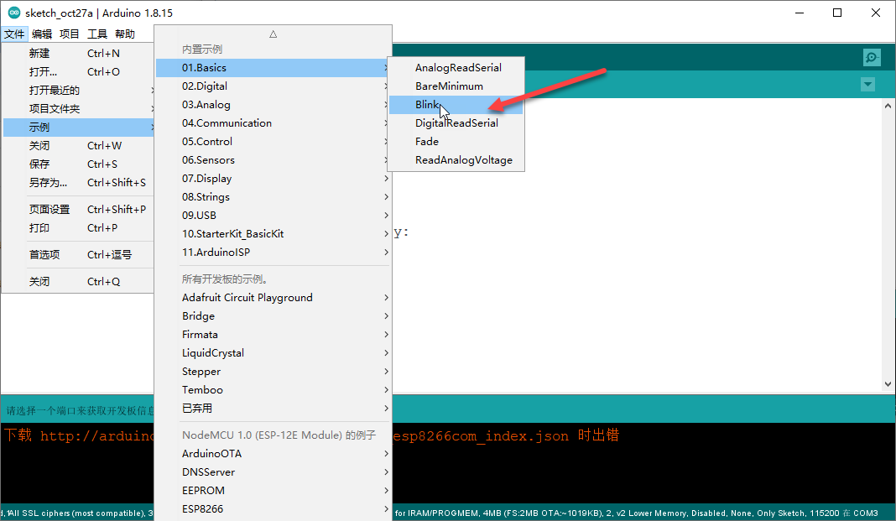Open the DigitalReadSerial example

coord(456,122)
